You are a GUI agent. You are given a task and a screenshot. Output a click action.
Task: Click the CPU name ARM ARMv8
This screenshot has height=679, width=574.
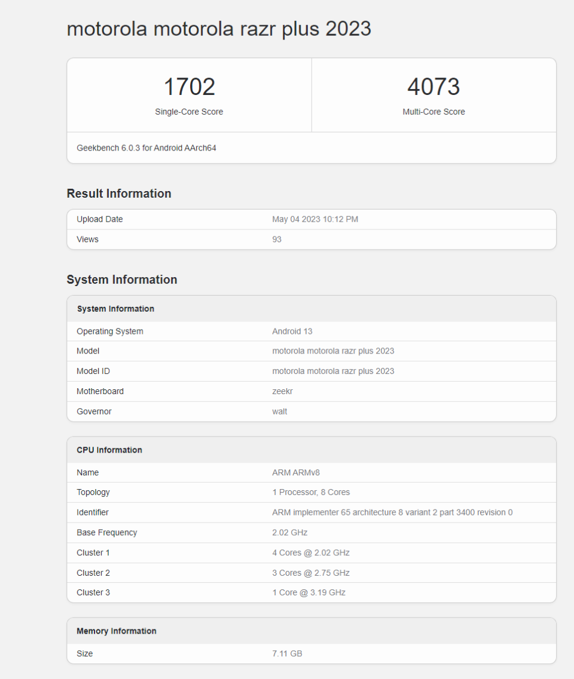pos(296,473)
